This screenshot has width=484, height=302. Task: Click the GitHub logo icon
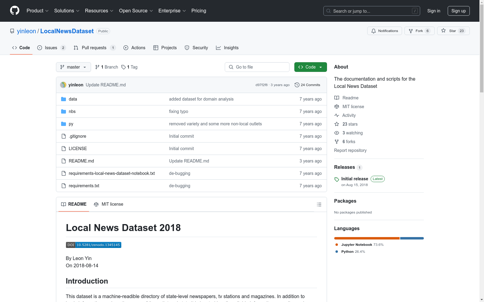click(x=15, y=11)
